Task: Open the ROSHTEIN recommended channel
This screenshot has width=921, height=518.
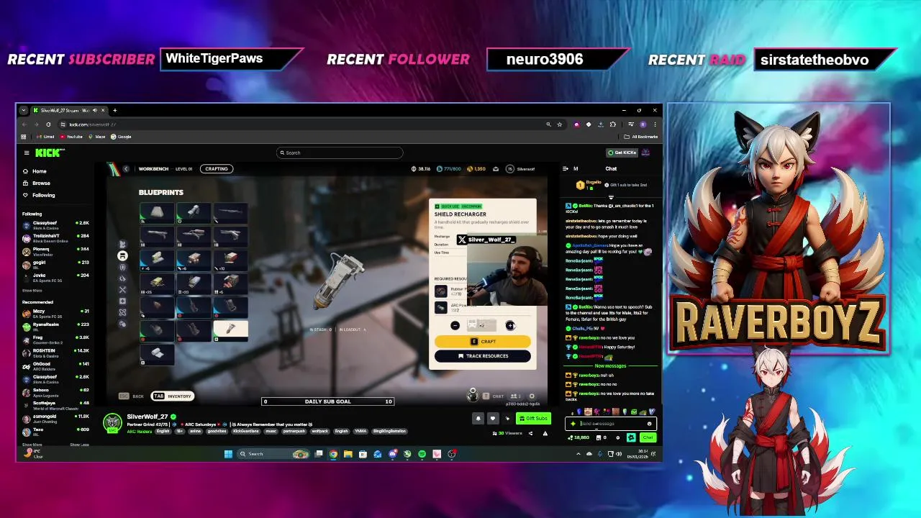Action: coord(56,353)
